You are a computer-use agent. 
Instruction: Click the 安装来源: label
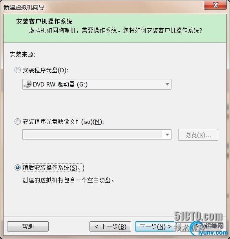coord(22,54)
